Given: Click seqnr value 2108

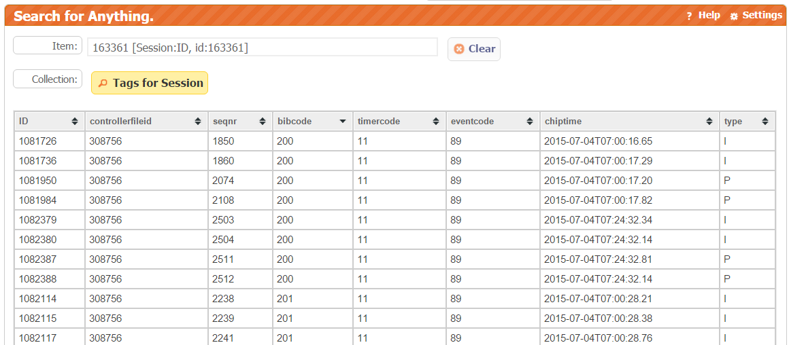Looking at the screenshot, I should 223,200.
